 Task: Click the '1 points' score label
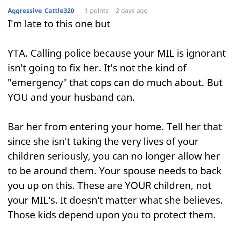96,11
